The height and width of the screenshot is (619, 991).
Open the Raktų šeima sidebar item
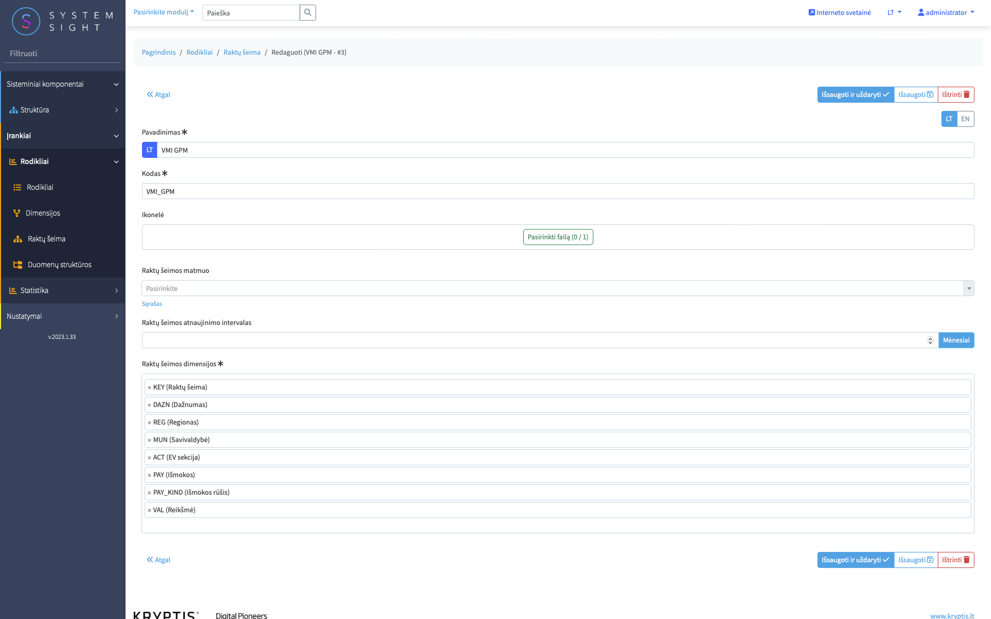pyautogui.click(x=62, y=239)
